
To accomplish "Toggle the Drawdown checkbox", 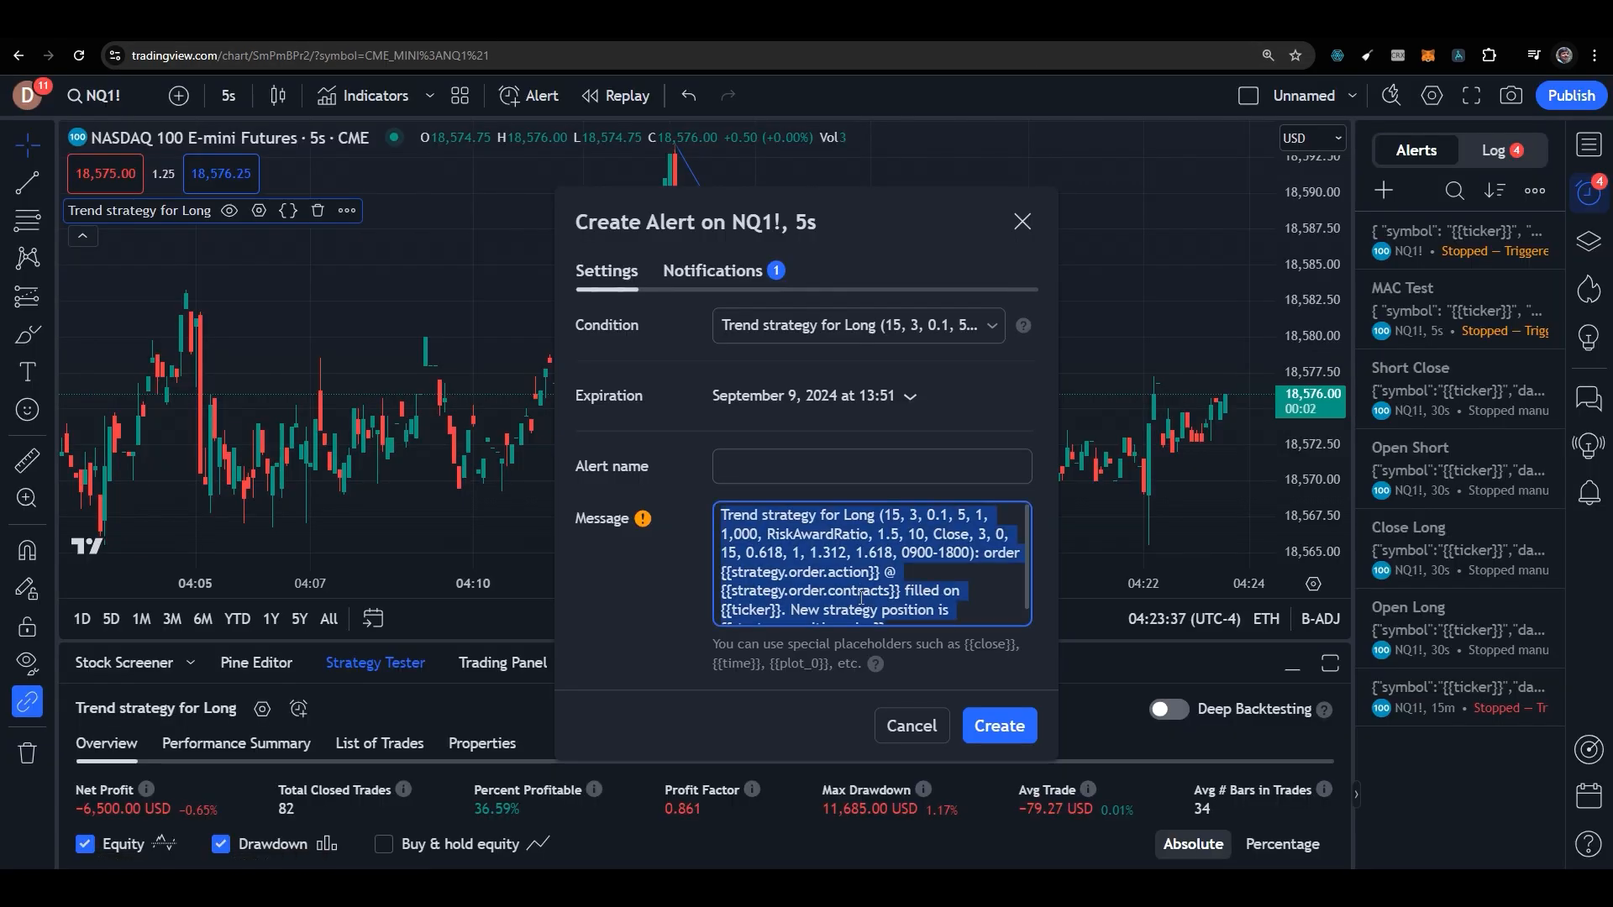I will coord(219,843).
